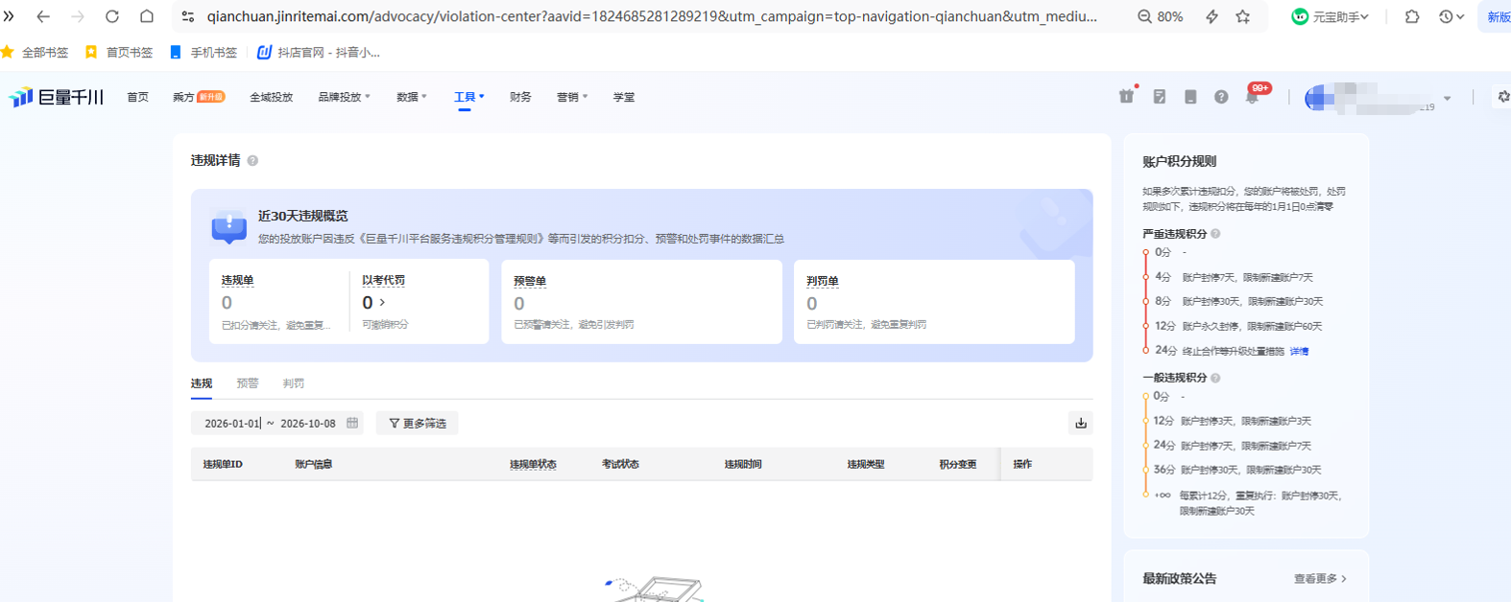Open the gift box icon in the header

1127,96
